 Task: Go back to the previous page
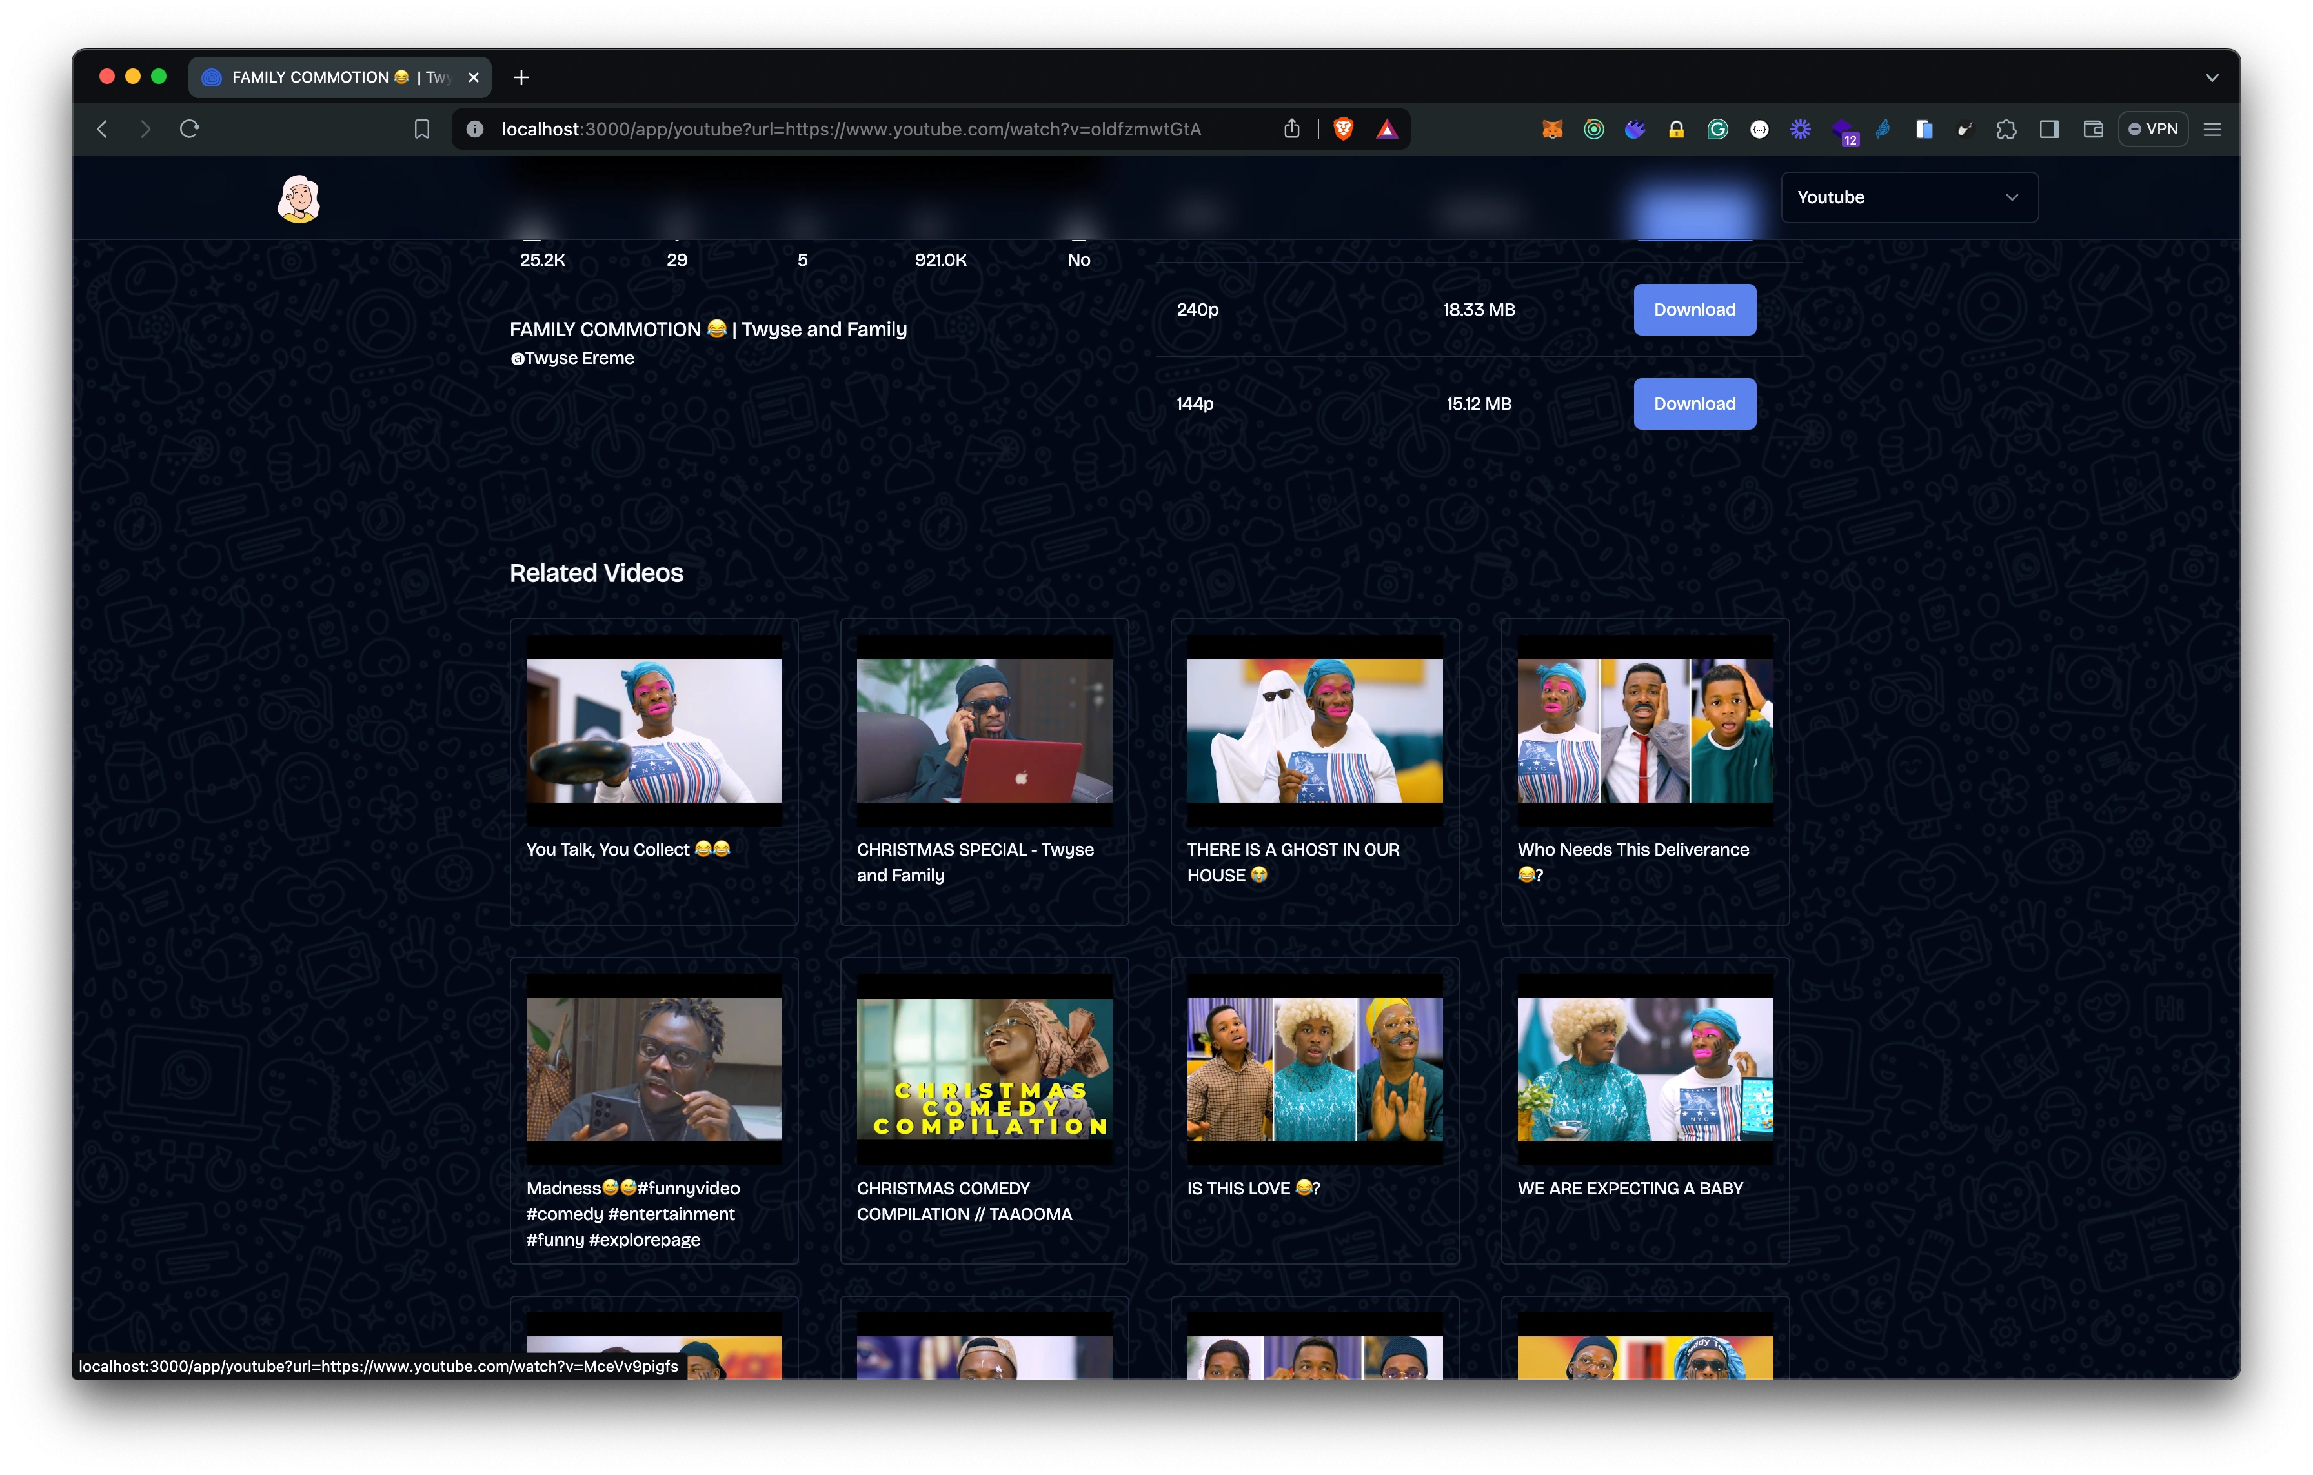(103, 128)
